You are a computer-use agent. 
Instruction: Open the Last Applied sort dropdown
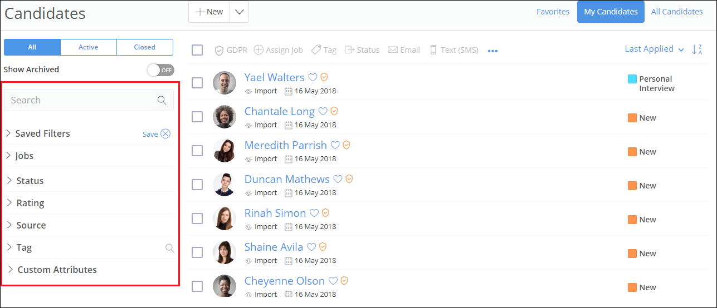pyautogui.click(x=654, y=49)
